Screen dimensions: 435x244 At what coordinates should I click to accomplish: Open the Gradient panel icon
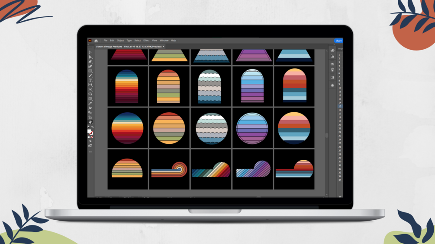pyautogui.click(x=332, y=77)
